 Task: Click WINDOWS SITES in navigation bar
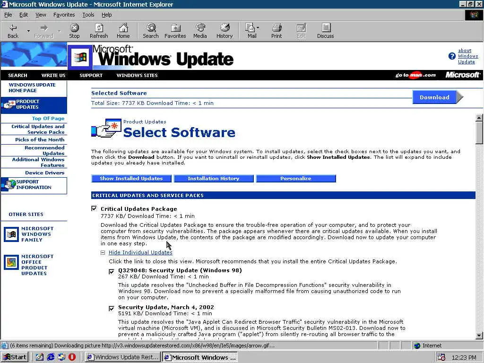[137, 75]
